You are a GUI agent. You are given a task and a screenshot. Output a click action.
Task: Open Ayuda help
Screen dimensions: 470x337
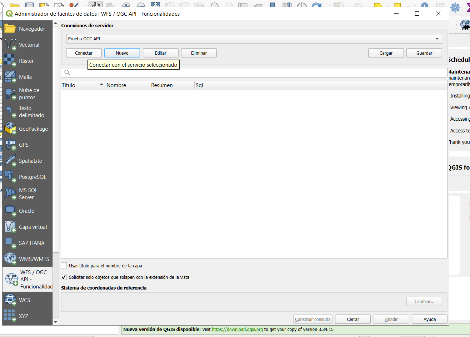(430, 319)
